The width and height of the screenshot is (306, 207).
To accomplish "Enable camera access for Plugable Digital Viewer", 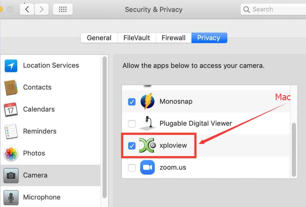I will (132, 124).
